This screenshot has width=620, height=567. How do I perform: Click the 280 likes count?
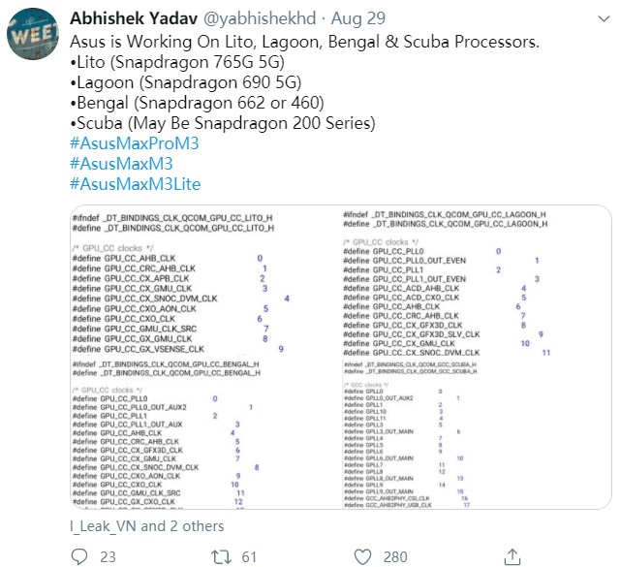pyautogui.click(x=395, y=556)
